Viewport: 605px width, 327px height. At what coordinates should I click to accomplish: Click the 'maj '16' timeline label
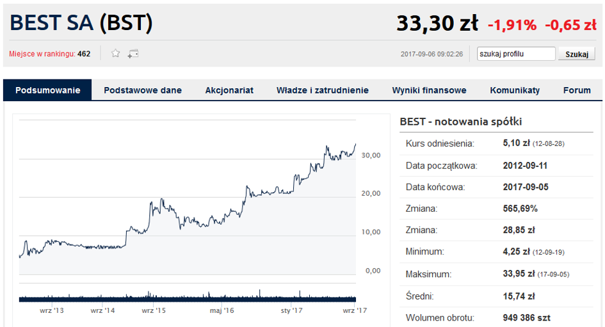point(222,310)
